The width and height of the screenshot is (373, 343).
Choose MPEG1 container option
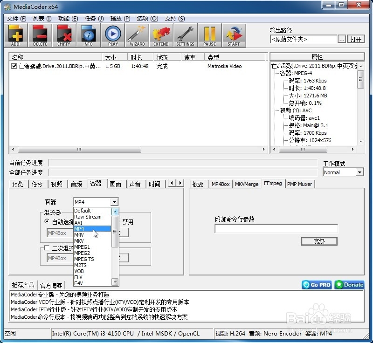click(92, 247)
